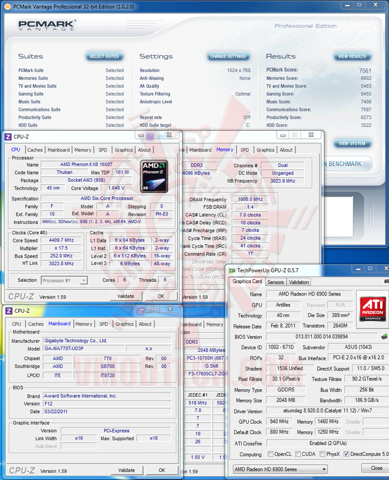
Task: Click the View Results button
Action: pyautogui.click(x=352, y=56)
